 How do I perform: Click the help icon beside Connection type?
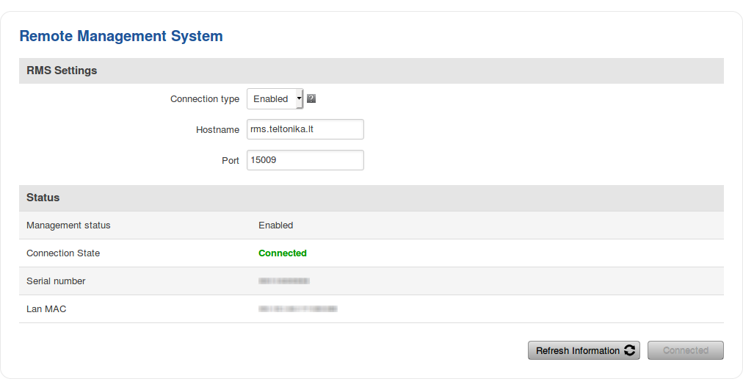click(311, 98)
